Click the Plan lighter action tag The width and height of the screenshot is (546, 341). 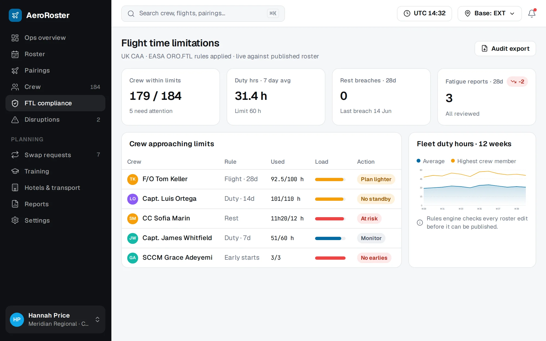(x=376, y=179)
